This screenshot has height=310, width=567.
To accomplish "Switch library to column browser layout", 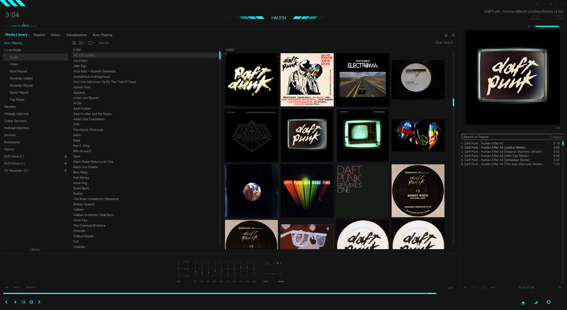I will (x=453, y=35).
